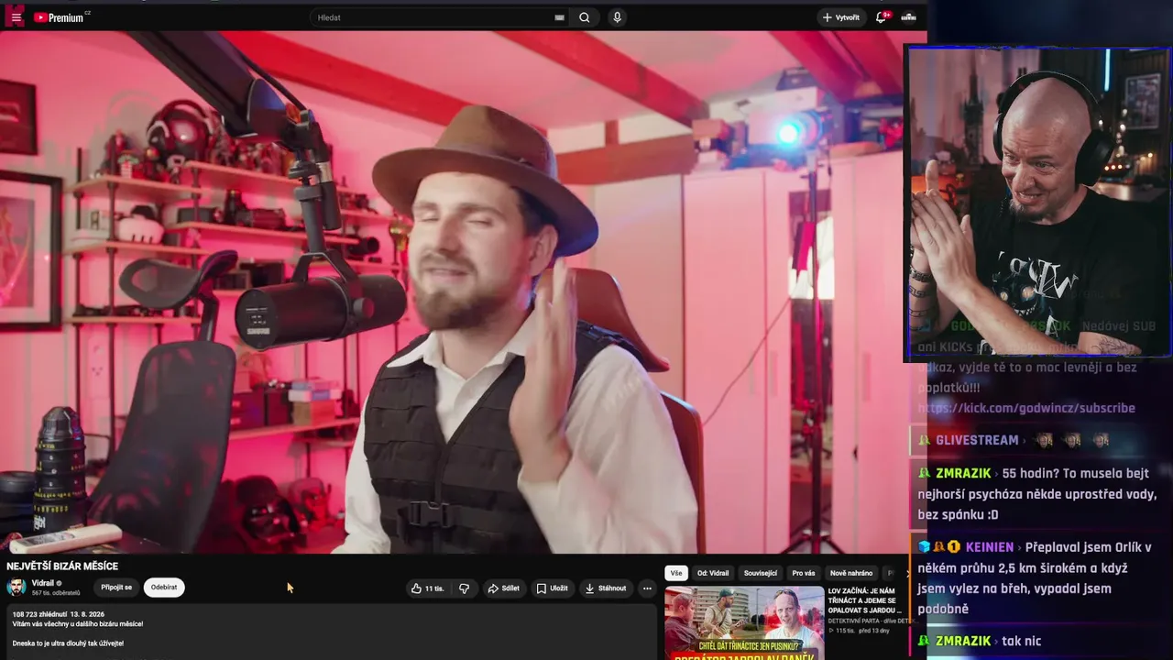Click the Hledat search field
The height and width of the screenshot is (660, 1173).
pos(433,17)
